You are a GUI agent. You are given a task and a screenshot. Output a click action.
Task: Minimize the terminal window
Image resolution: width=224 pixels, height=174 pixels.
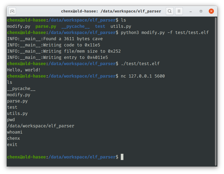coord(191,11)
